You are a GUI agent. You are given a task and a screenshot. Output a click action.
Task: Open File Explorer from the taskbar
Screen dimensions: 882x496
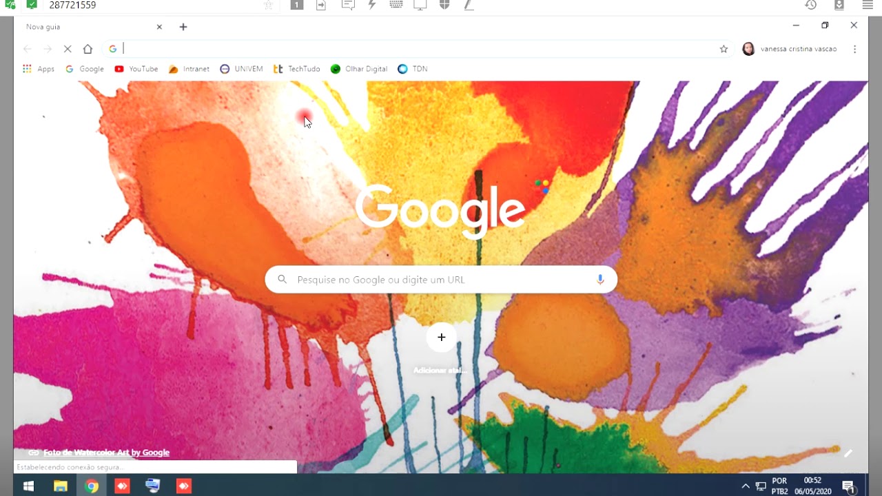[x=61, y=486]
